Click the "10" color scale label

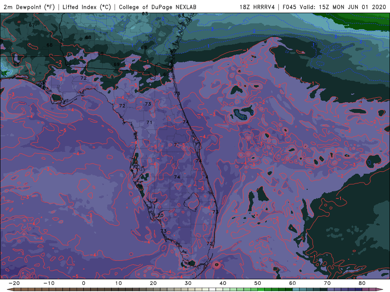coord(118,283)
